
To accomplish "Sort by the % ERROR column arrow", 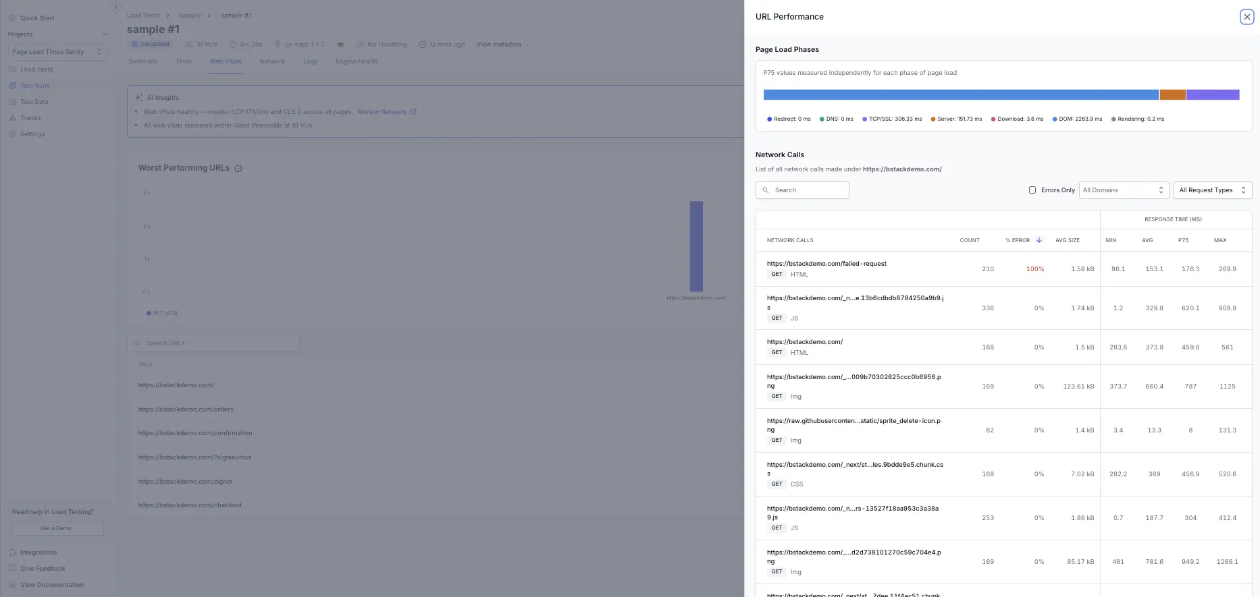I will pos(1039,240).
